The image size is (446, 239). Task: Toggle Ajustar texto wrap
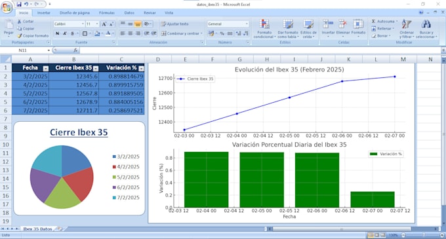pyautogui.click(x=174, y=24)
